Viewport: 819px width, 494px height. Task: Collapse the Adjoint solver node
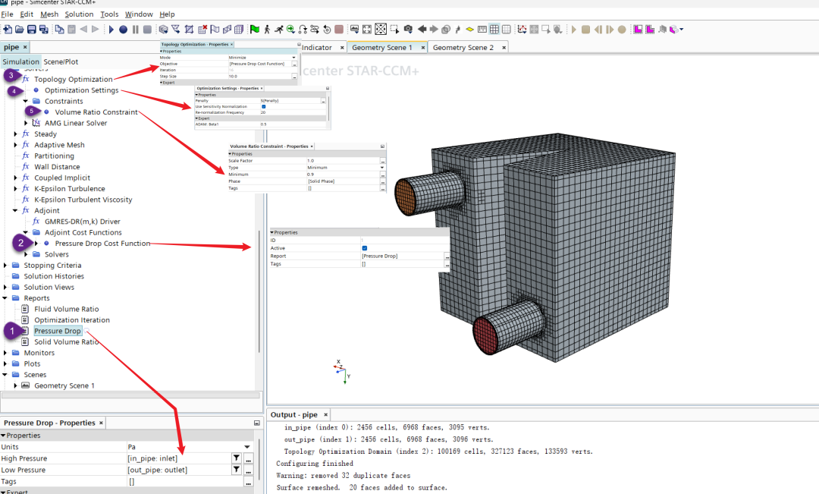(x=15, y=211)
